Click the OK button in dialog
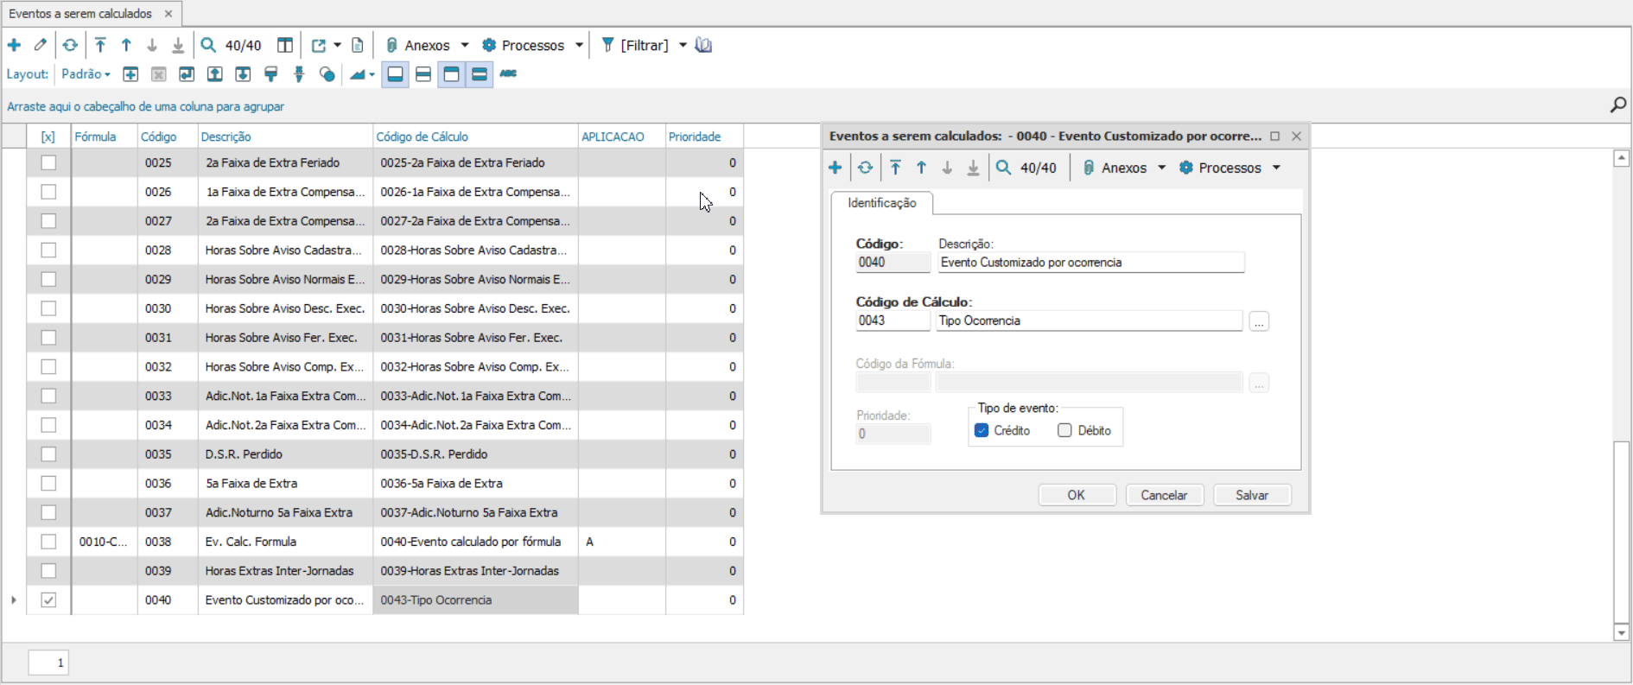Image resolution: width=1633 pixels, height=685 pixels. point(1077,495)
